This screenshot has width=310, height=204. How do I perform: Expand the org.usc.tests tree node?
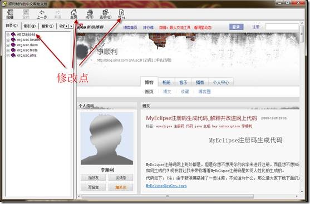(8, 51)
